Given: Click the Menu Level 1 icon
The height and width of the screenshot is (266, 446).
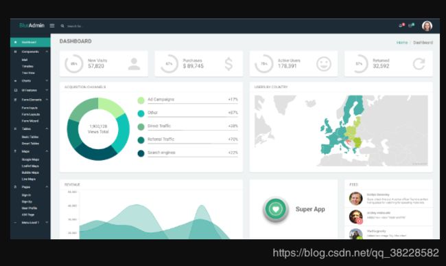Looking at the screenshot, I should [15, 223].
